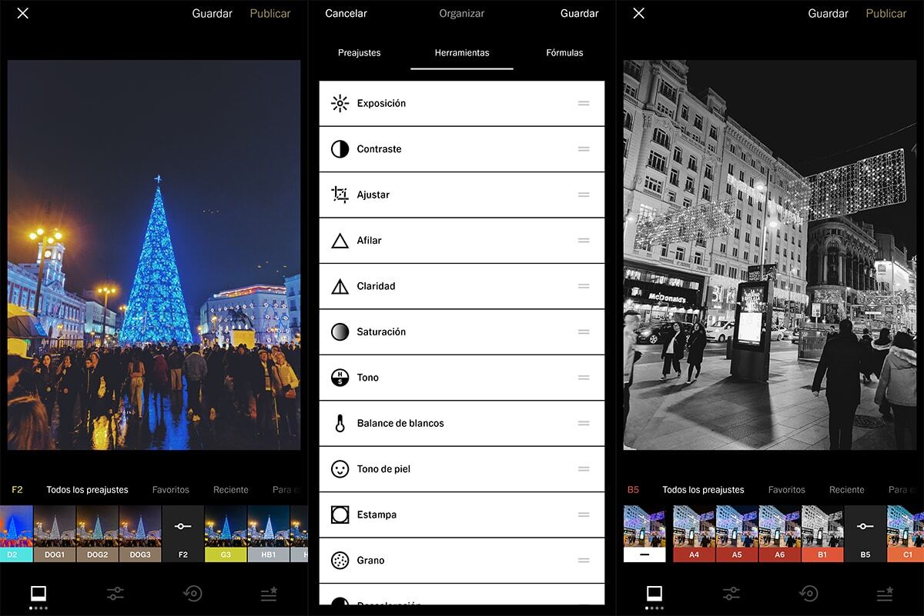
Task: Tap the black-and-white street photo preview
Action: tap(770, 255)
